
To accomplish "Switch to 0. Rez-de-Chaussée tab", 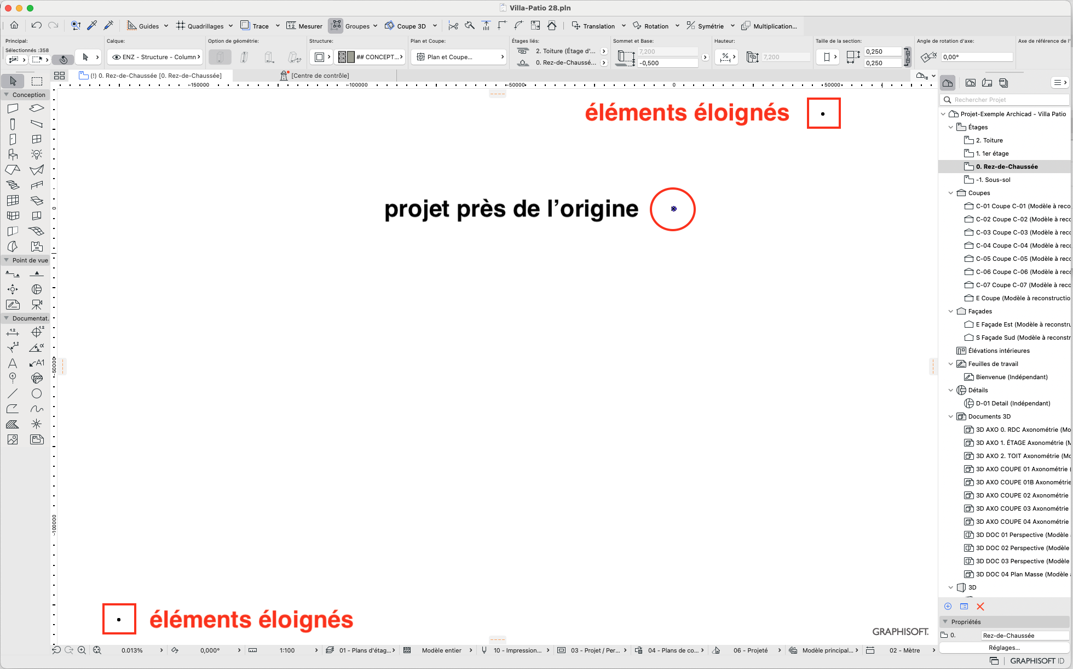I will pyautogui.click(x=151, y=76).
